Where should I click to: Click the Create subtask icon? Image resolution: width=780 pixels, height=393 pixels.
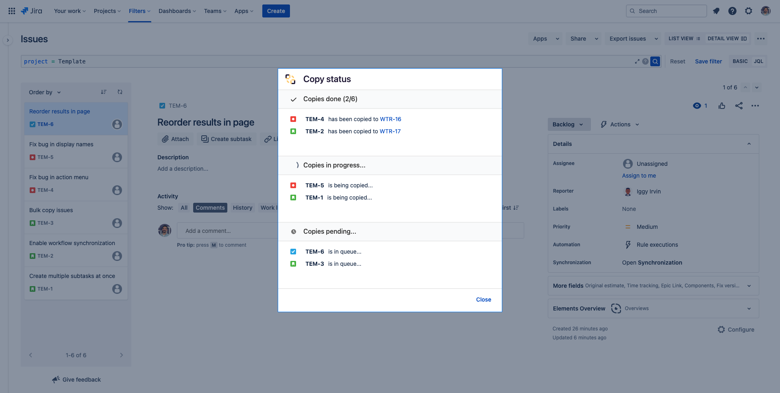[204, 139]
